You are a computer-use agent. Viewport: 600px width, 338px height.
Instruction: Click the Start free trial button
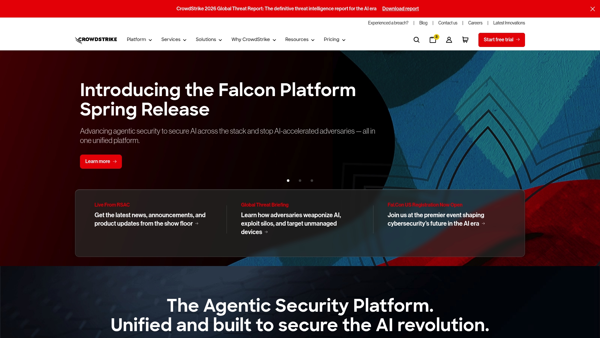[502, 40]
